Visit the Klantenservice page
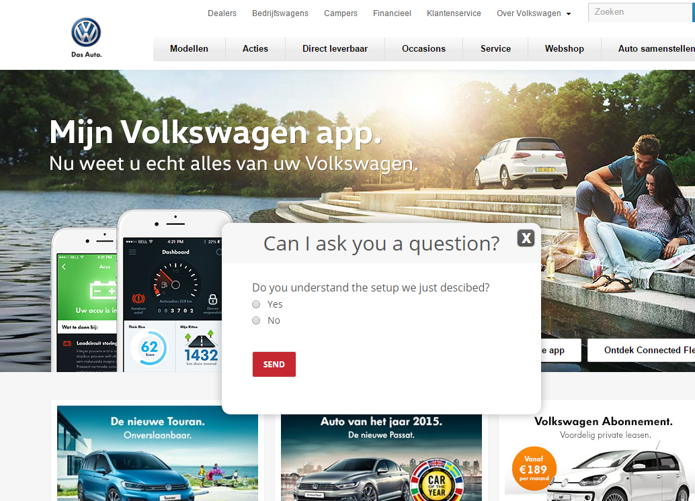 (454, 13)
